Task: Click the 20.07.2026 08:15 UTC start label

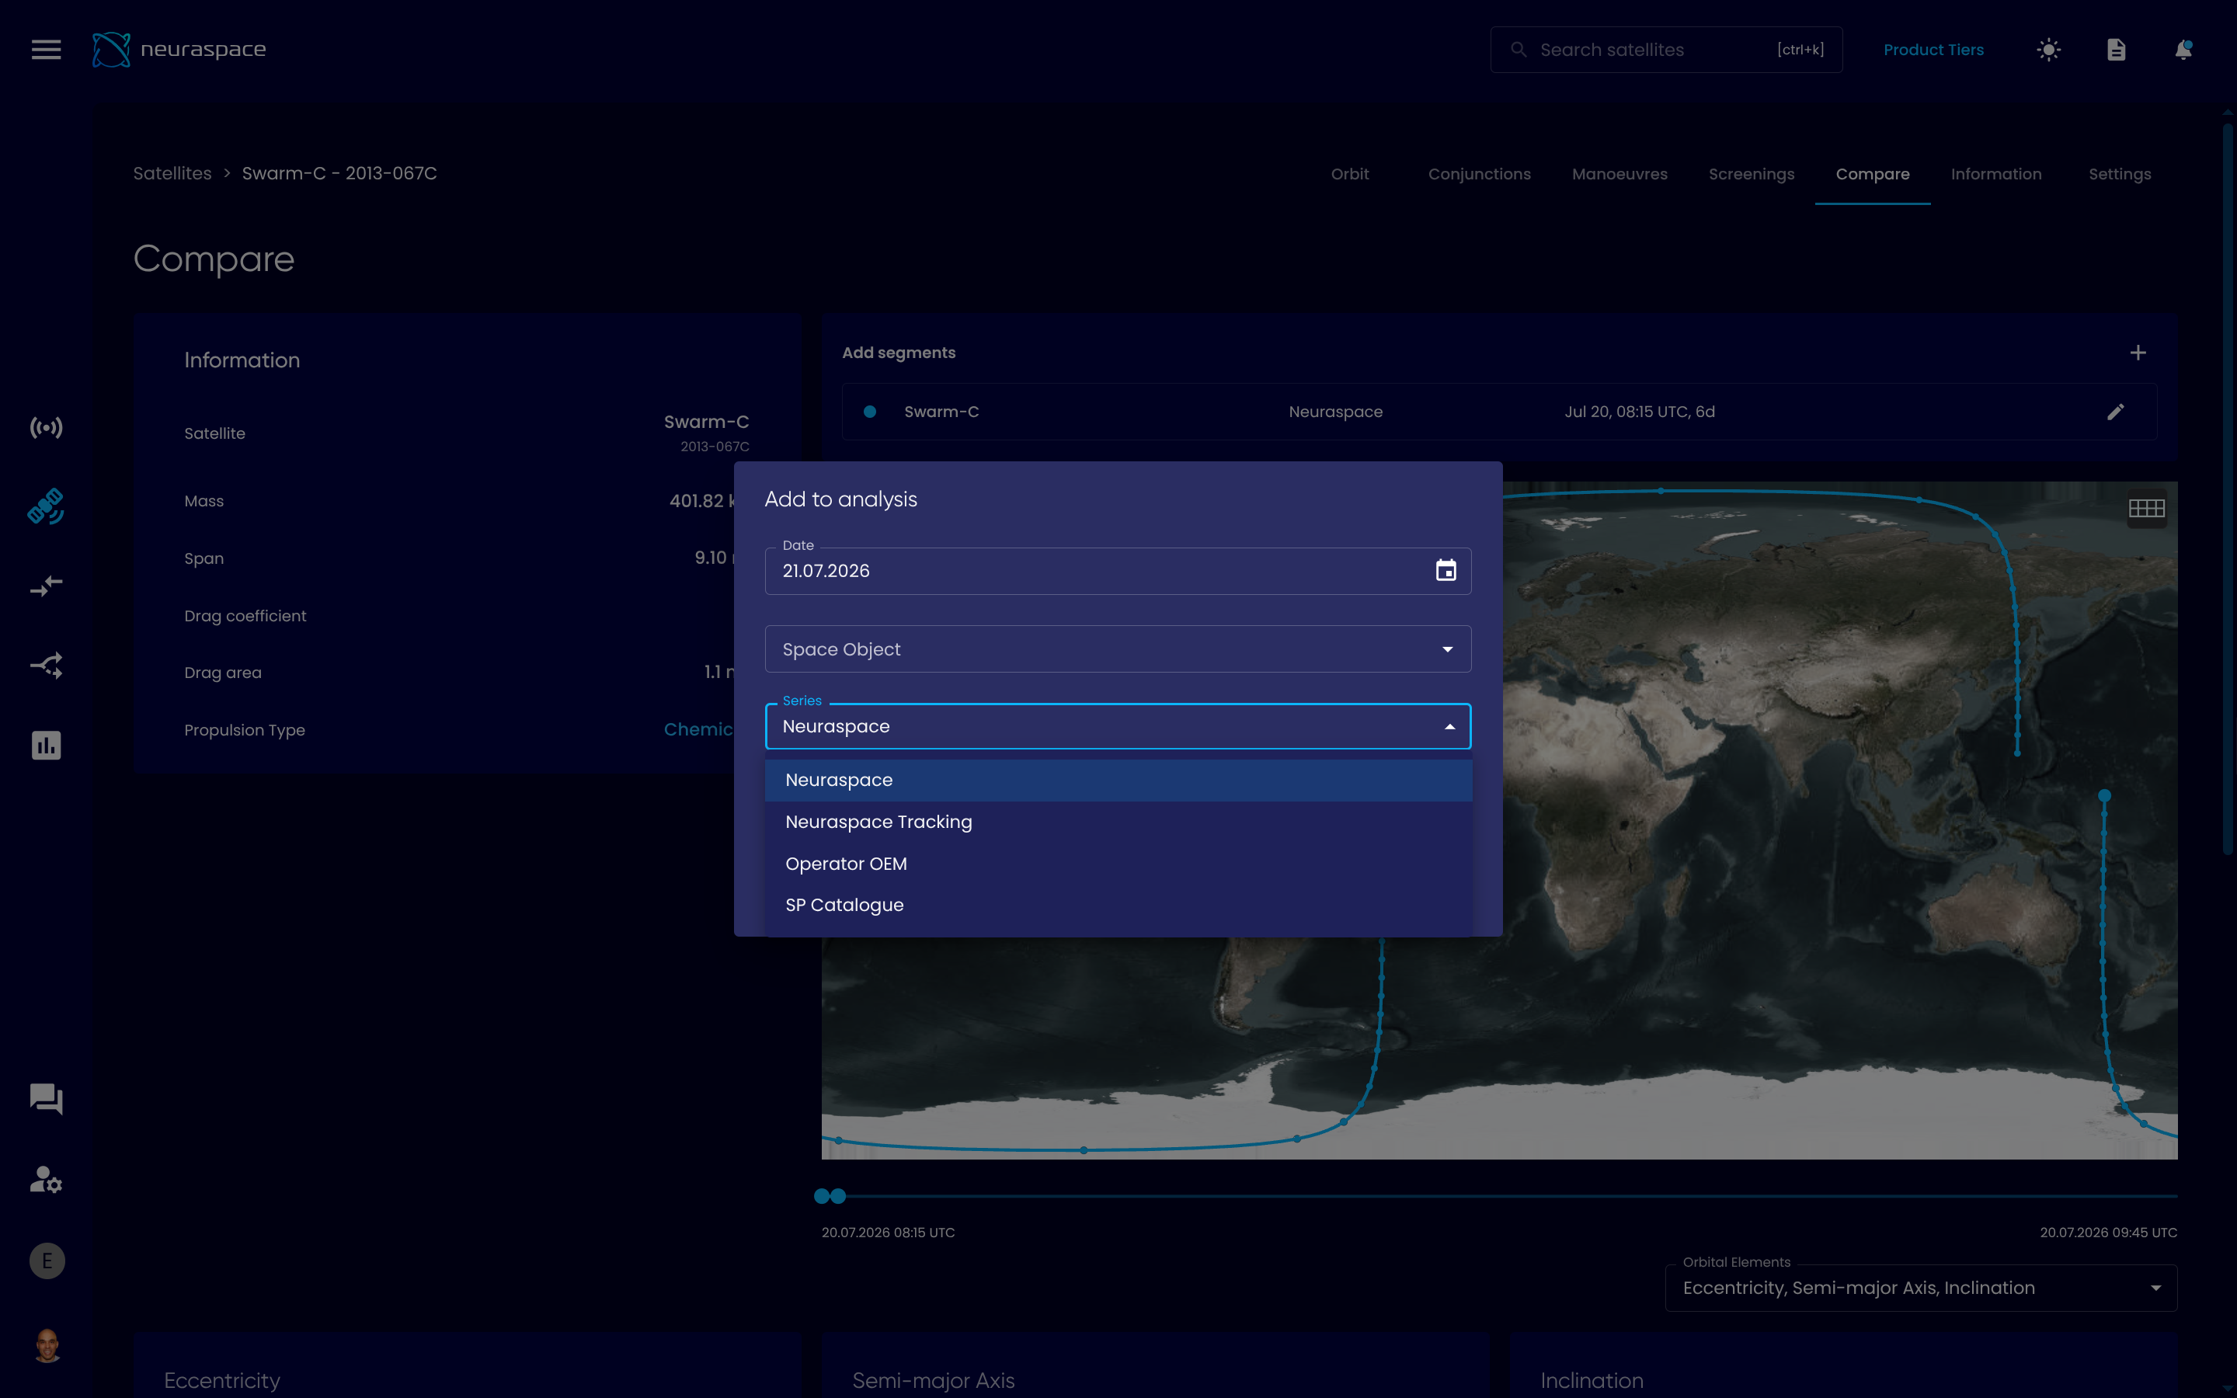Action: coord(887,1233)
